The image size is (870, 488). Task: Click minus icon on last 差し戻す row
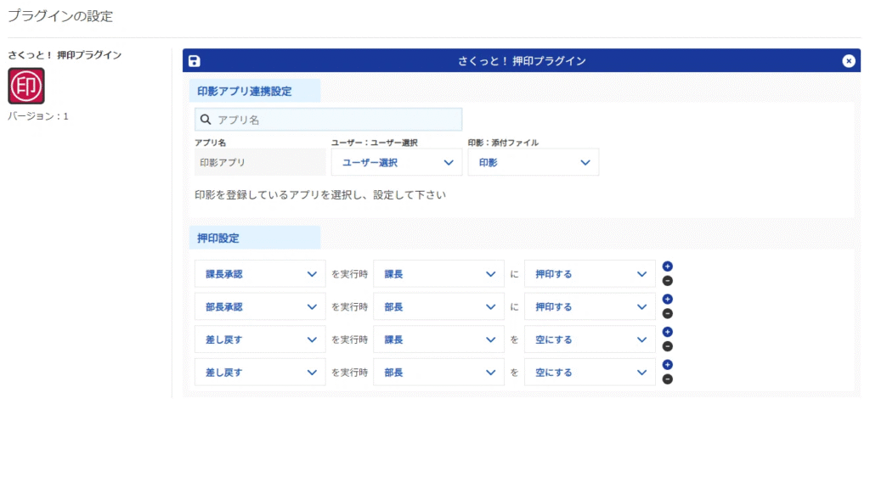pos(667,379)
